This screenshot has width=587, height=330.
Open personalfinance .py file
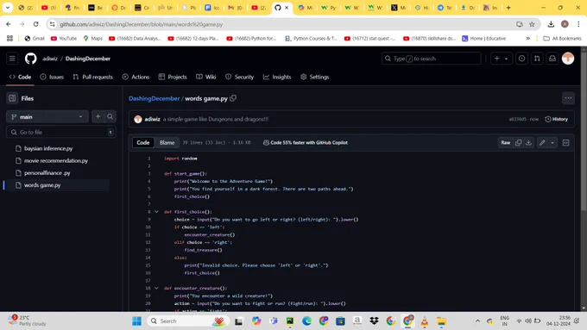coord(47,173)
